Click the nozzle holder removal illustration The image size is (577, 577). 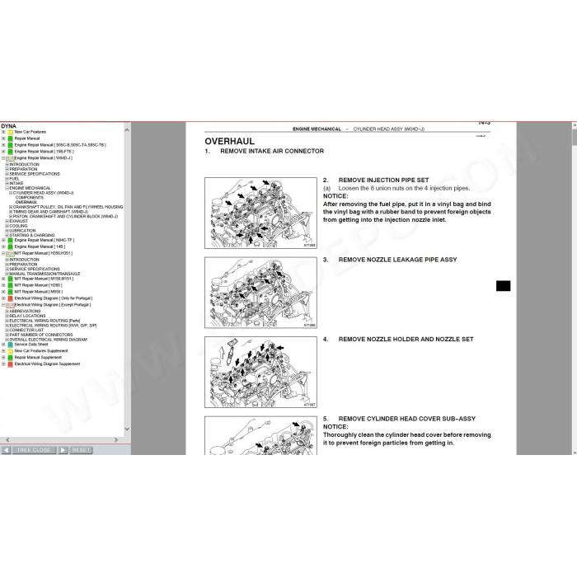click(x=260, y=372)
